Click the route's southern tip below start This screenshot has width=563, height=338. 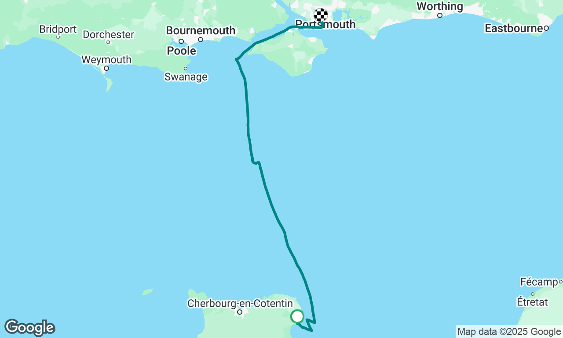pos(311,330)
